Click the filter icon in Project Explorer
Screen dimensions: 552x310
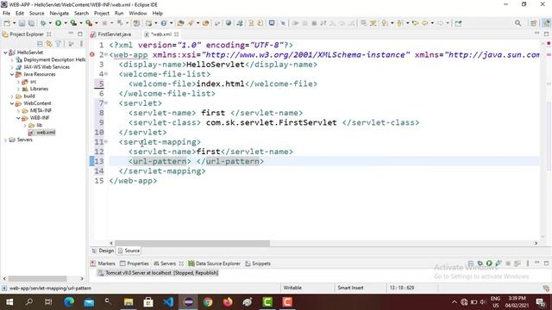coord(58,44)
